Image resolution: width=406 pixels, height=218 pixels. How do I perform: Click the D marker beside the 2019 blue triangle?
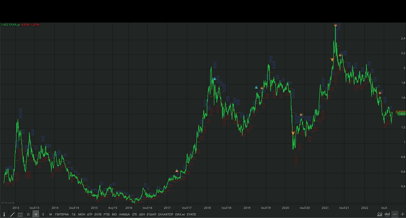point(262,88)
